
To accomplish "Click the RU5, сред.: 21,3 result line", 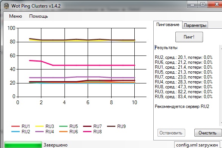I will (x=184, y=72).
